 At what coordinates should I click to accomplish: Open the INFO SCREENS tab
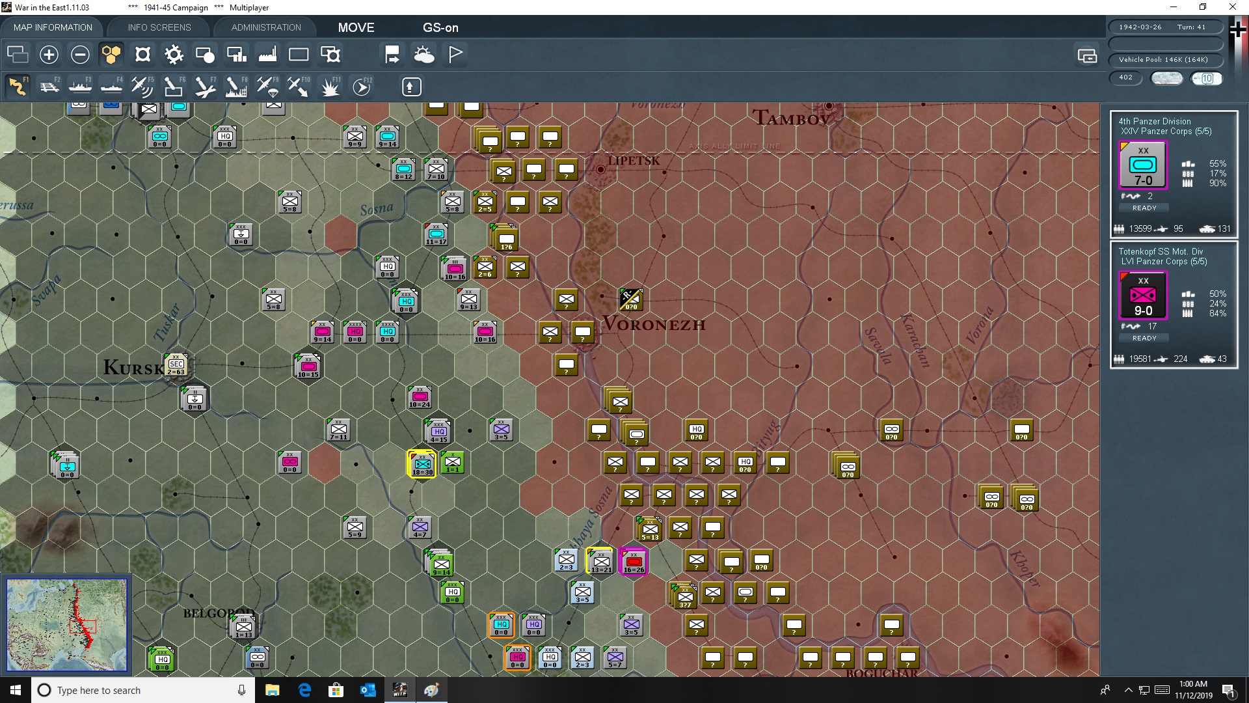pos(159,27)
